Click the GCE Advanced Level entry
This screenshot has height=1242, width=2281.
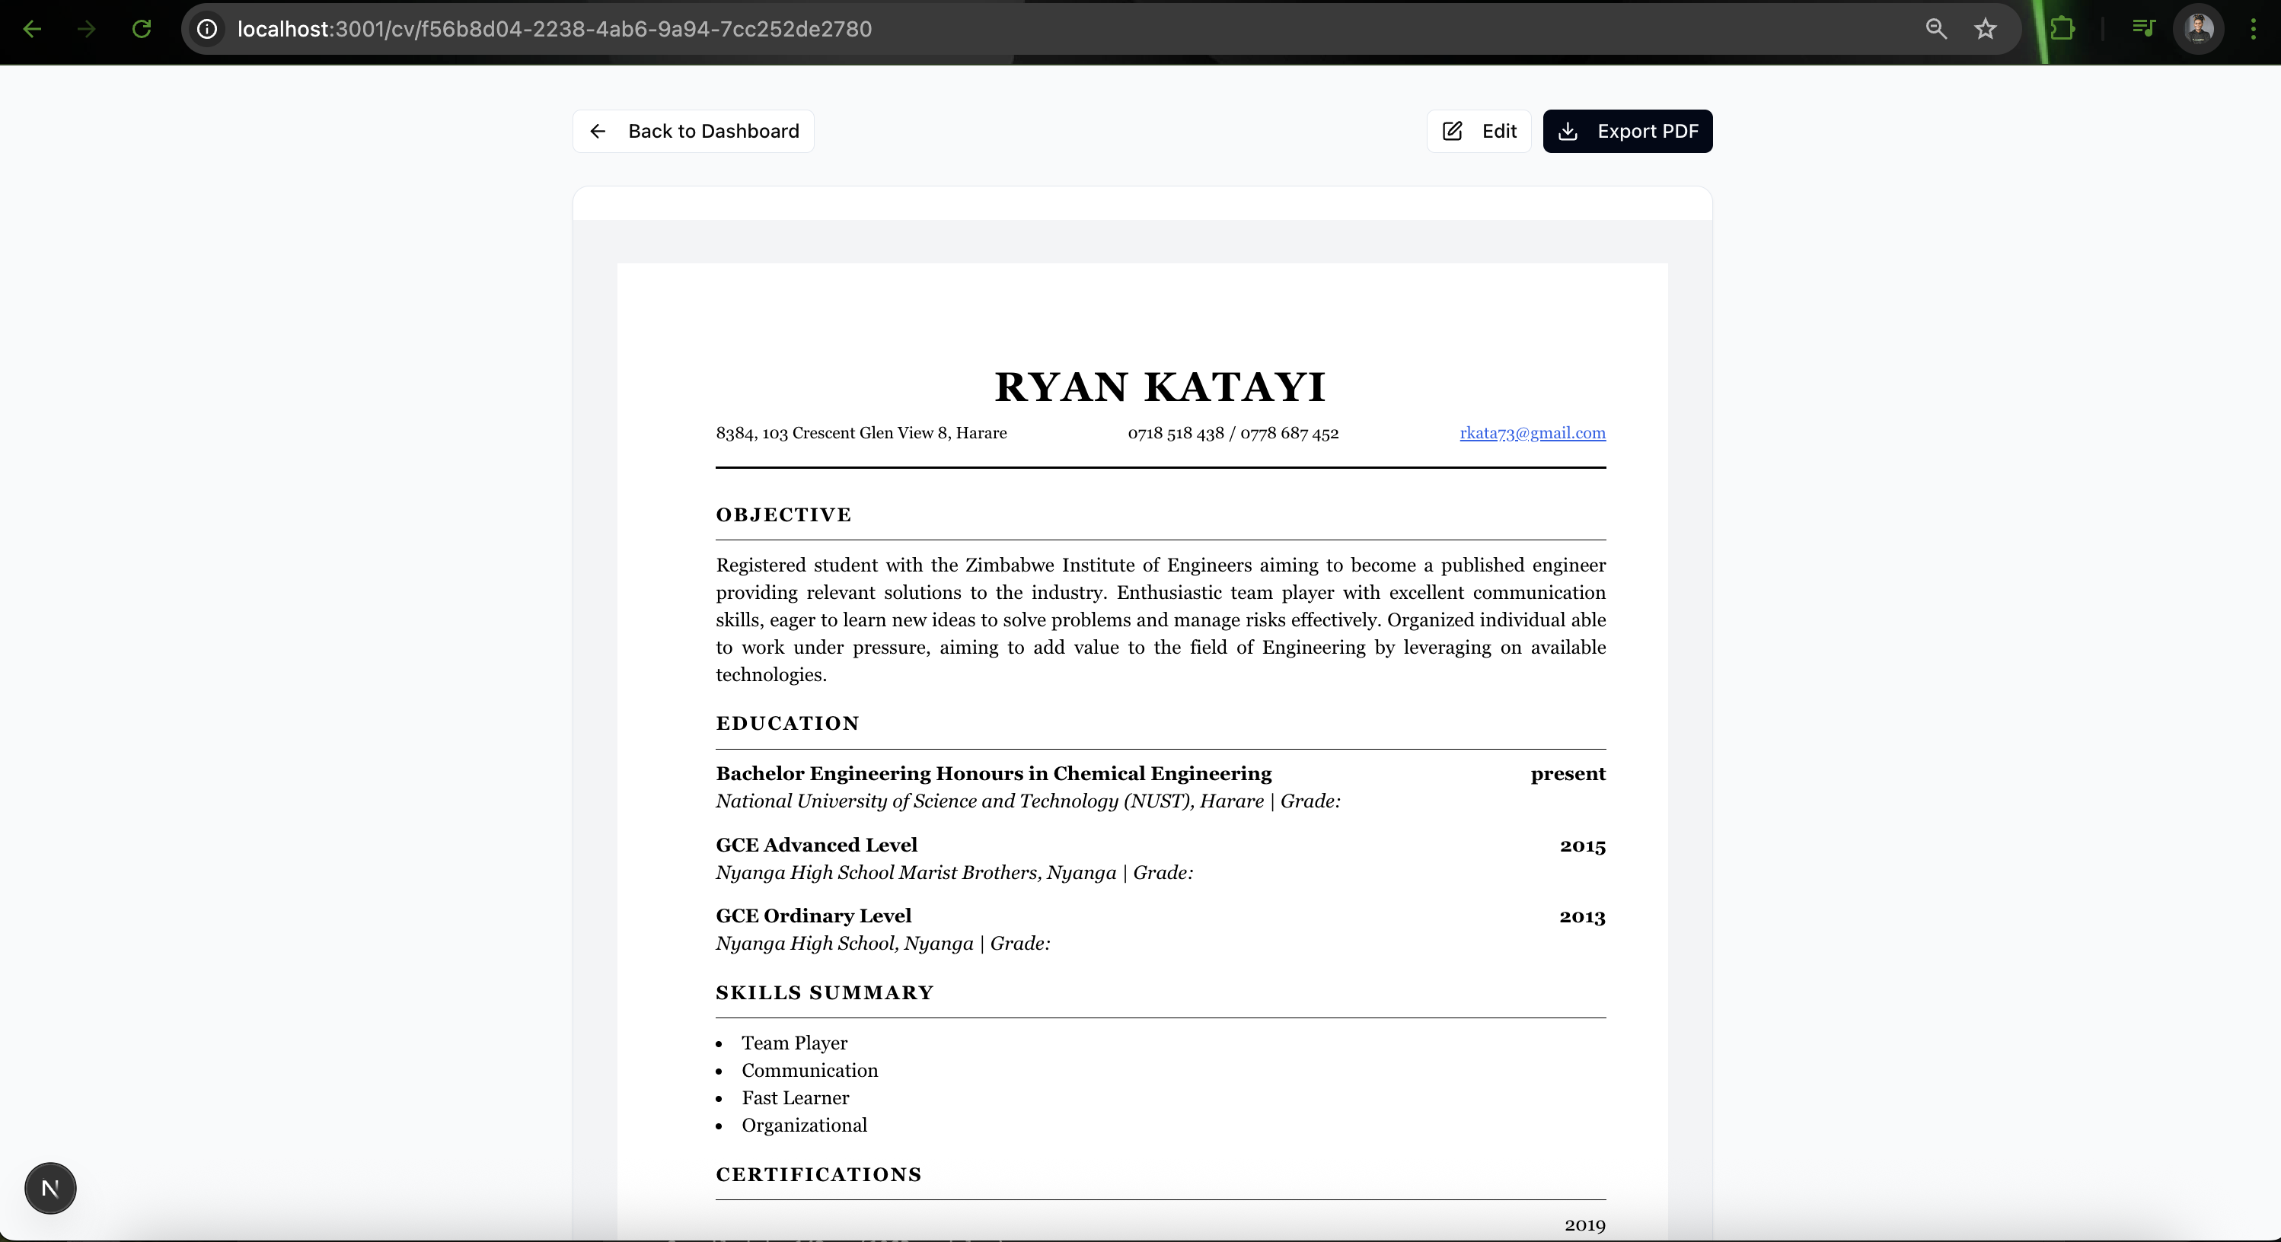816,845
